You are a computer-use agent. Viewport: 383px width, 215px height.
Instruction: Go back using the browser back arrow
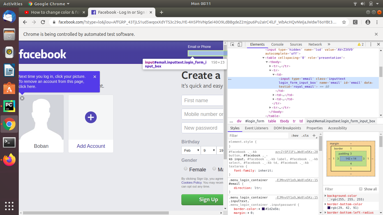pyautogui.click(x=25, y=22)
